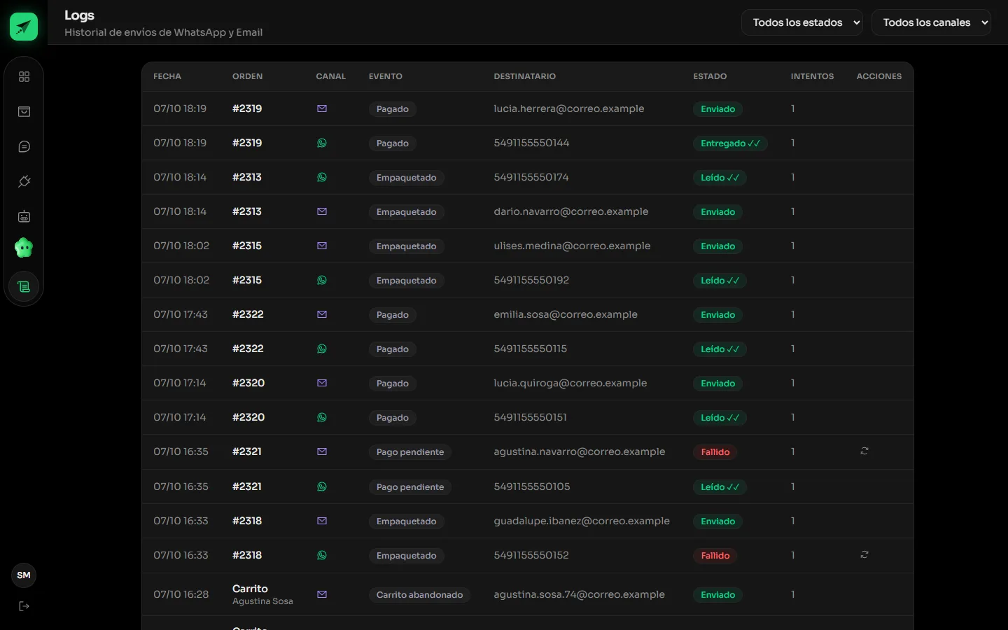Click the Entregado status badge

(730, 143)
